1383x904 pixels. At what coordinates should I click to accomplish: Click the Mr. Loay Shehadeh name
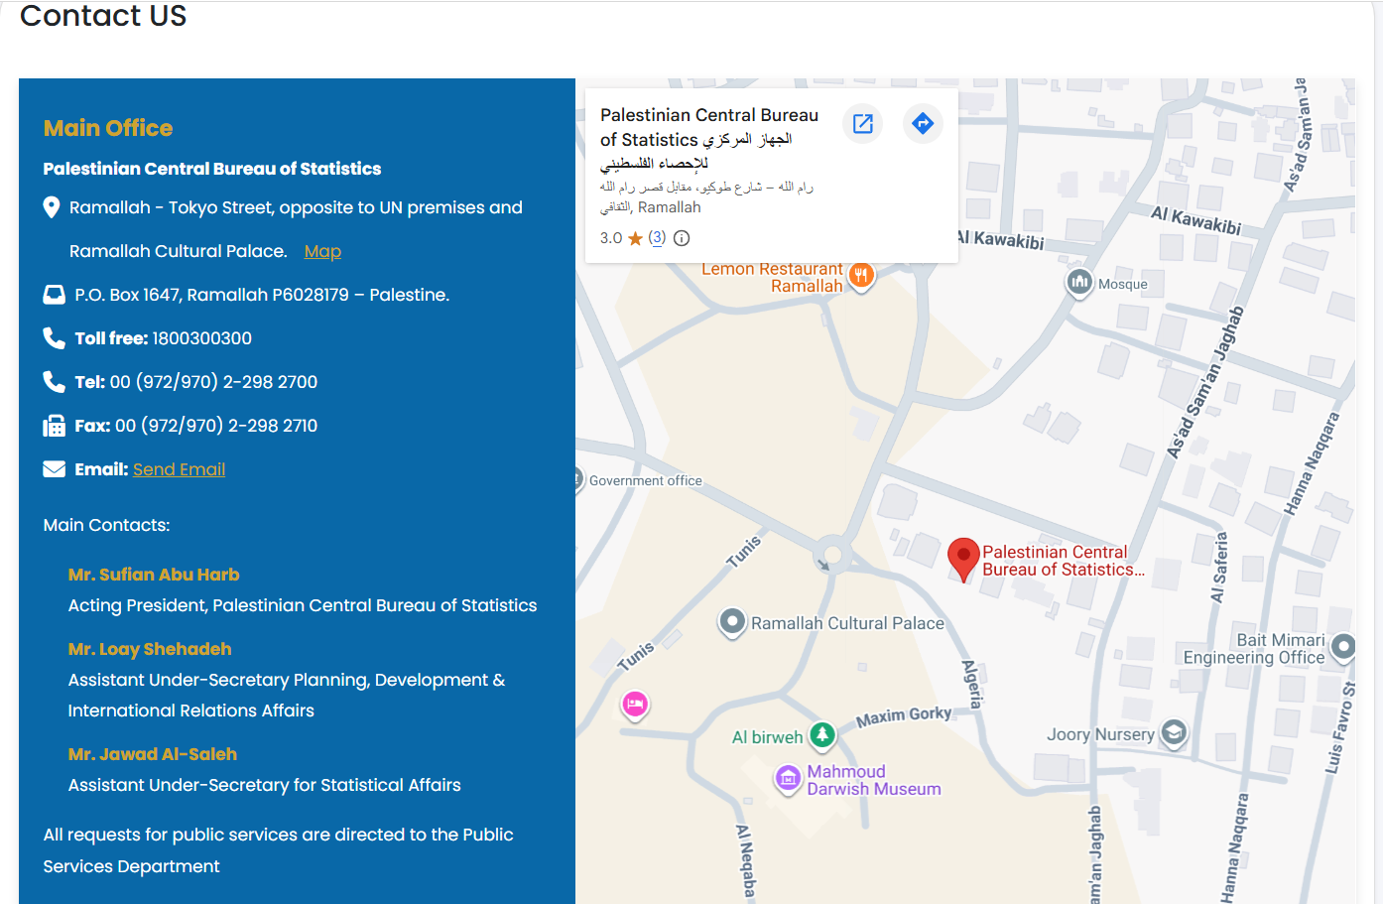[x=150, y=649]
